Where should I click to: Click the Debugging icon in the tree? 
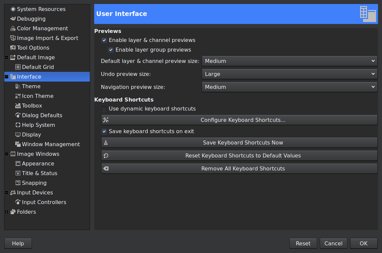(13, 19)
